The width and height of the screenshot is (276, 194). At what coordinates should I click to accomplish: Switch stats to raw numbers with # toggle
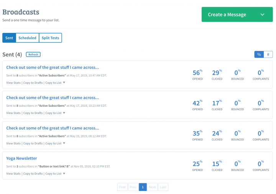coord(268,54)
